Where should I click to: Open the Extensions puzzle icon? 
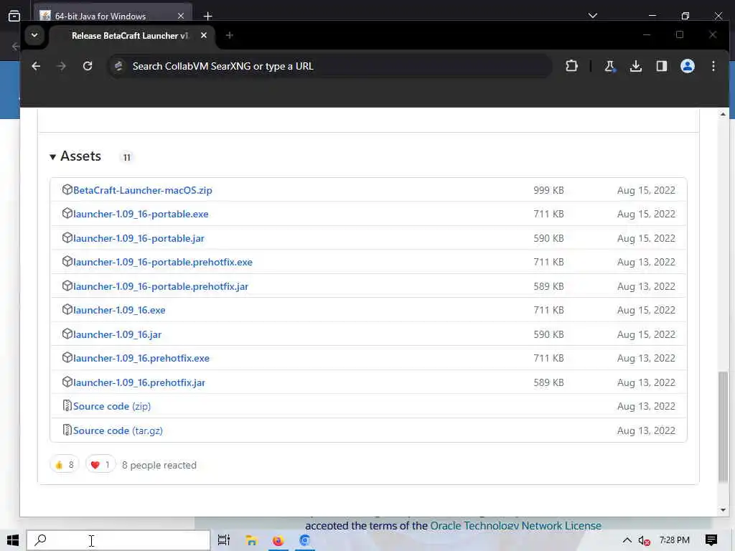(571, 66)
